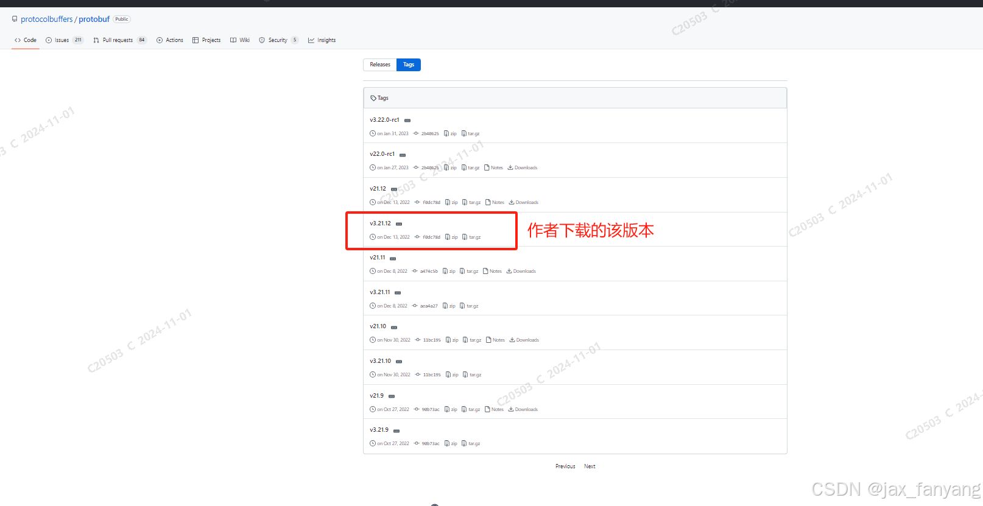
Task: Open Downloads for v21.11
Action: 521,271
